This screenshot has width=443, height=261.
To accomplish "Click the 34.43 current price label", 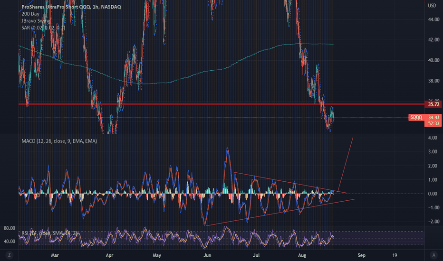I will pyautogui.click(x=433, y=117).
